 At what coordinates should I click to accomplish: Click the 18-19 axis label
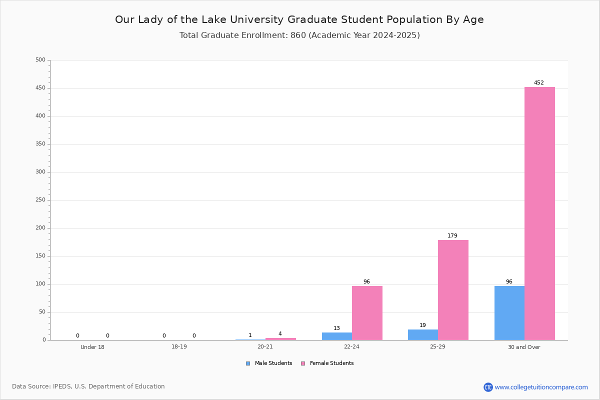pyautogui.click(x=179, y=347)
